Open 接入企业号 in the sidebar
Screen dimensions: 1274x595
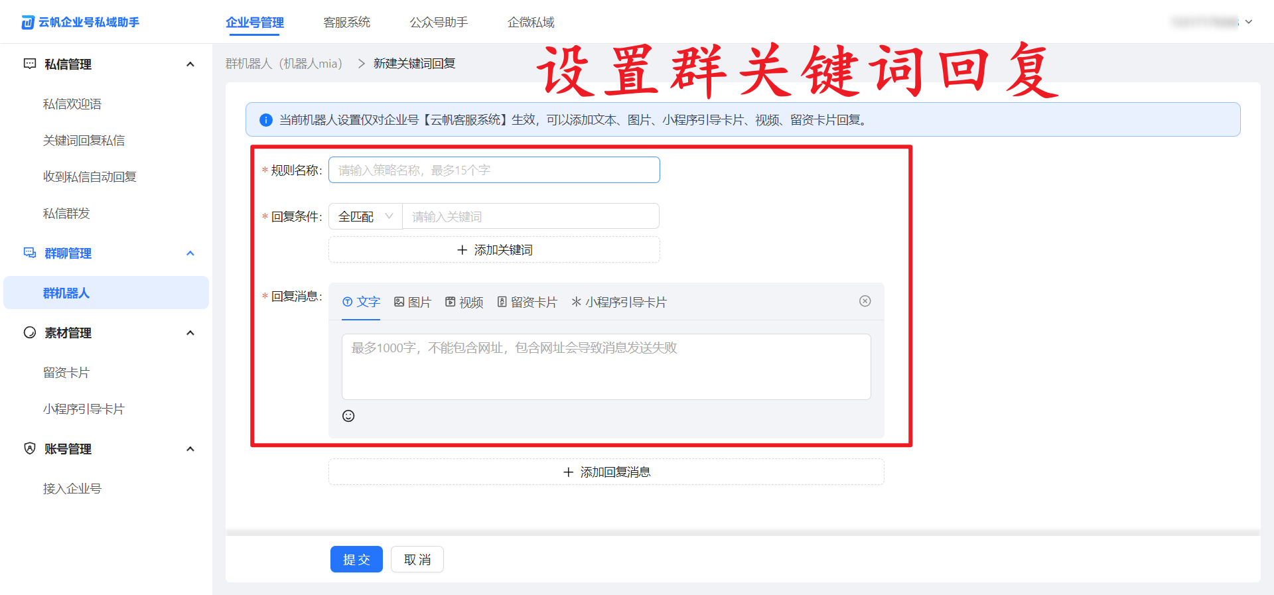coord(72,489)
